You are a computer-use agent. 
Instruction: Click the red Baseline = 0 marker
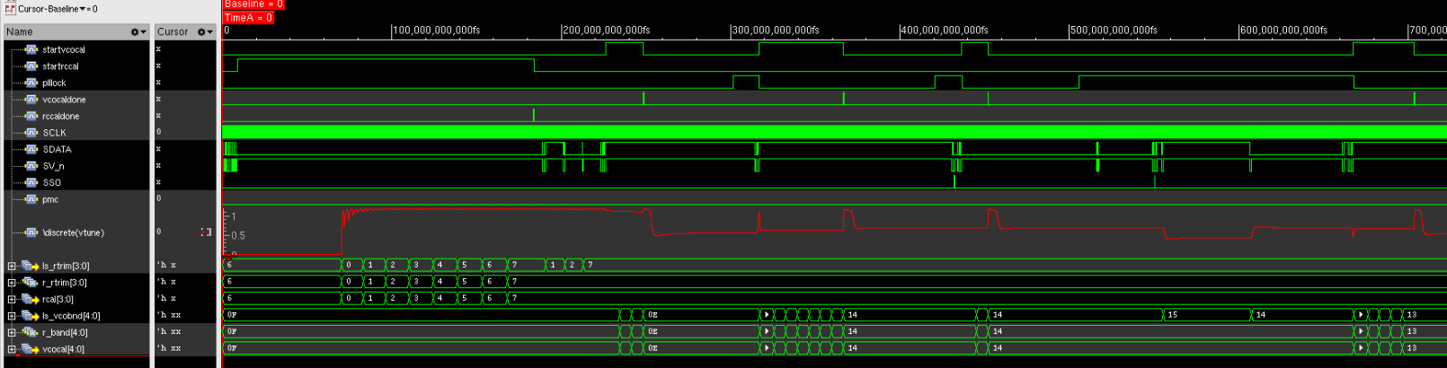pos(253,4)
